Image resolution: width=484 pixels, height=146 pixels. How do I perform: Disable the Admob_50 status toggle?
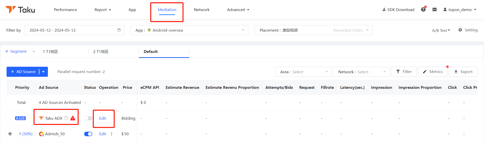88,134
